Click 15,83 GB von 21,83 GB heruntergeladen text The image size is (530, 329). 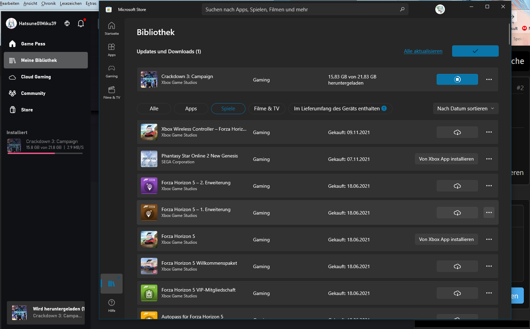click(x=352, y=80)
